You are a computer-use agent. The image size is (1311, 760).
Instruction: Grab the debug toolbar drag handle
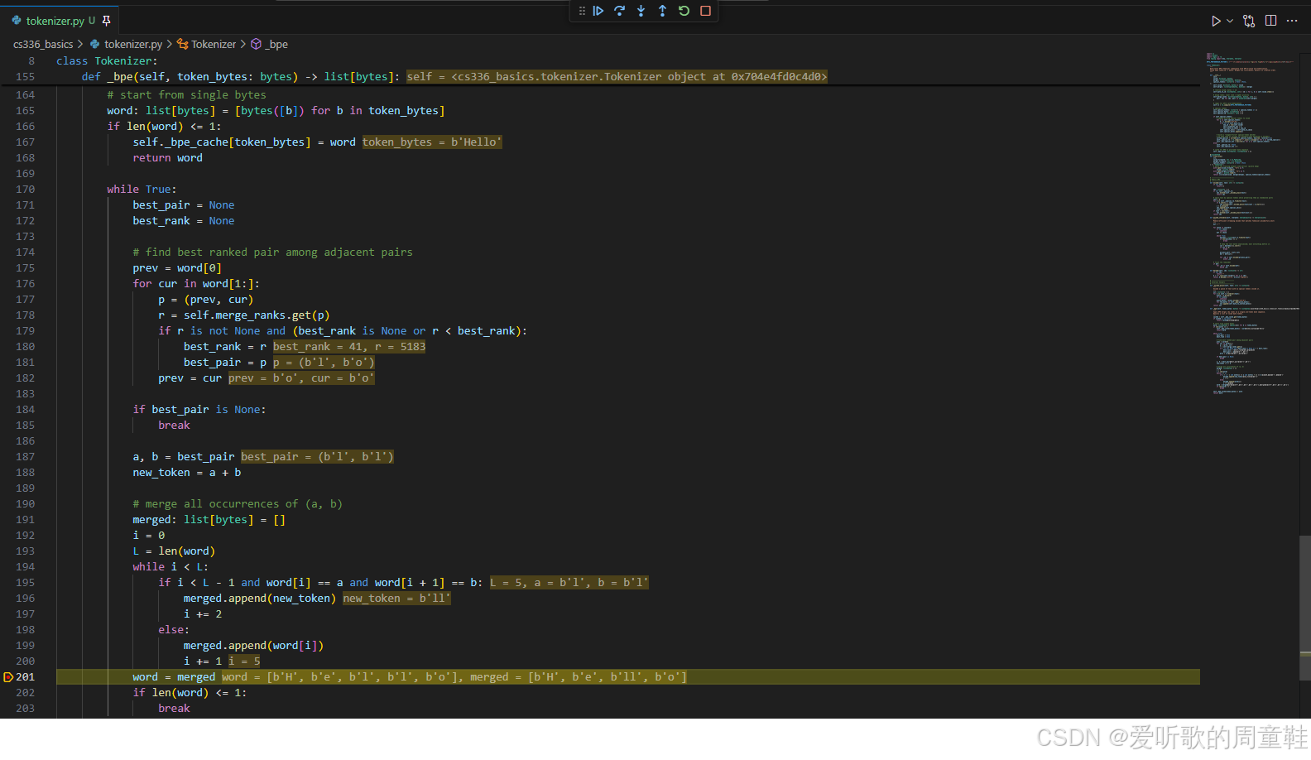pos(582,11)
